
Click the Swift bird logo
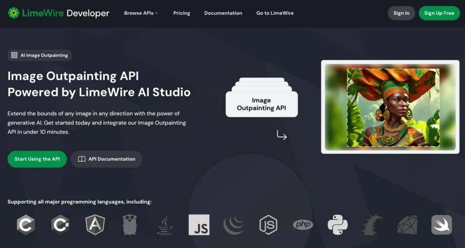pos(441,224)
